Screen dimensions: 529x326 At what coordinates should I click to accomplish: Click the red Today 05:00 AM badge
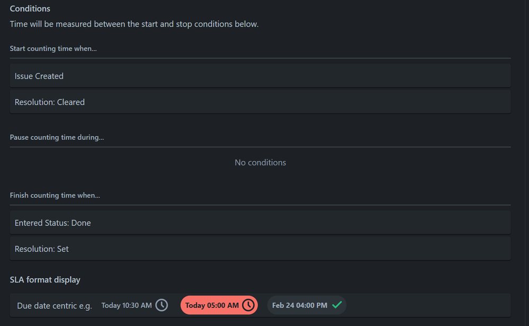coord(219,305)
